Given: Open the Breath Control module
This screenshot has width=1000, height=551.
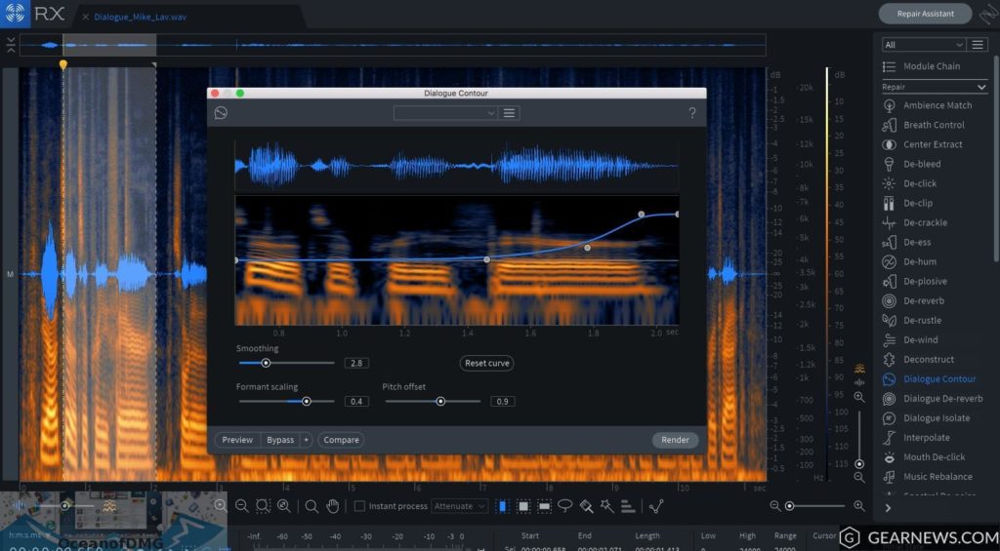Looking at the screenshot, I should [x=924, y=125].
